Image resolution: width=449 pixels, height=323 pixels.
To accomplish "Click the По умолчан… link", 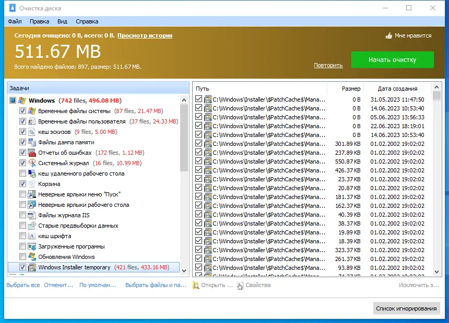I will pos(98,285).
